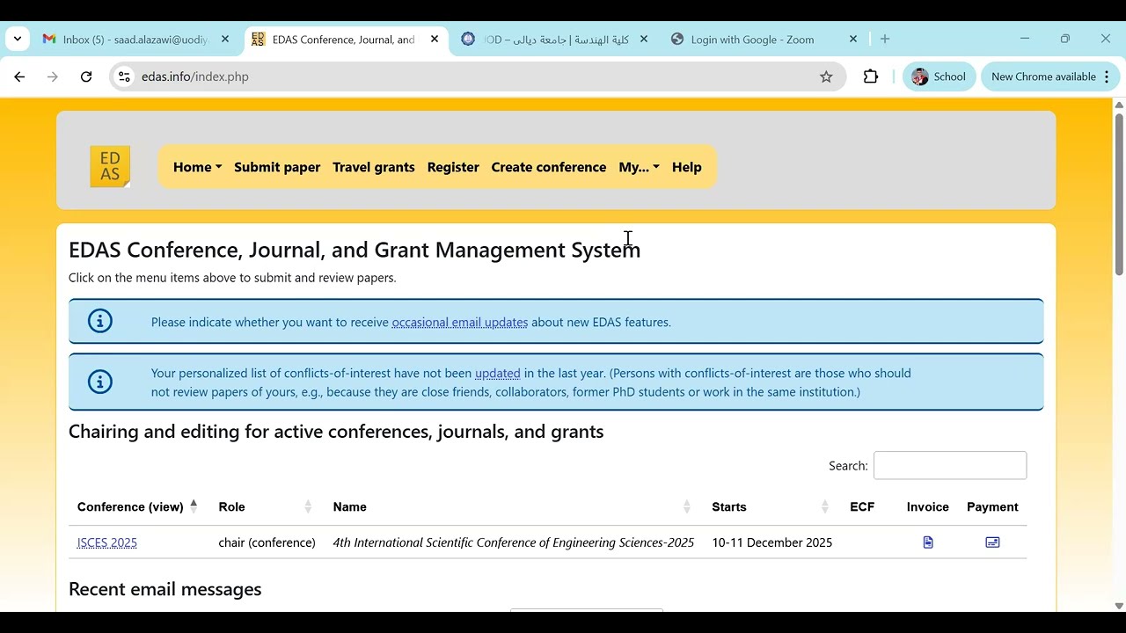Image resolution: width=1126 pixels, height=633 pixels.
Task: Sort table by Name column
Action: coord(512,506)
